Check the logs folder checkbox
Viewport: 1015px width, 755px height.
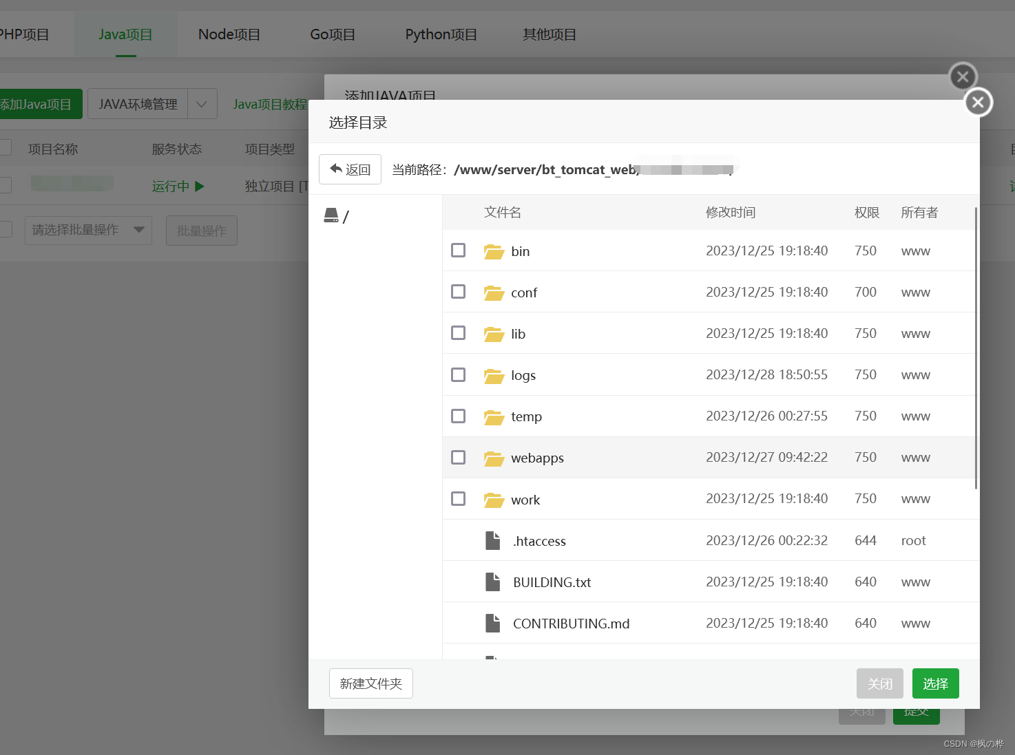[x=458, y=374]
